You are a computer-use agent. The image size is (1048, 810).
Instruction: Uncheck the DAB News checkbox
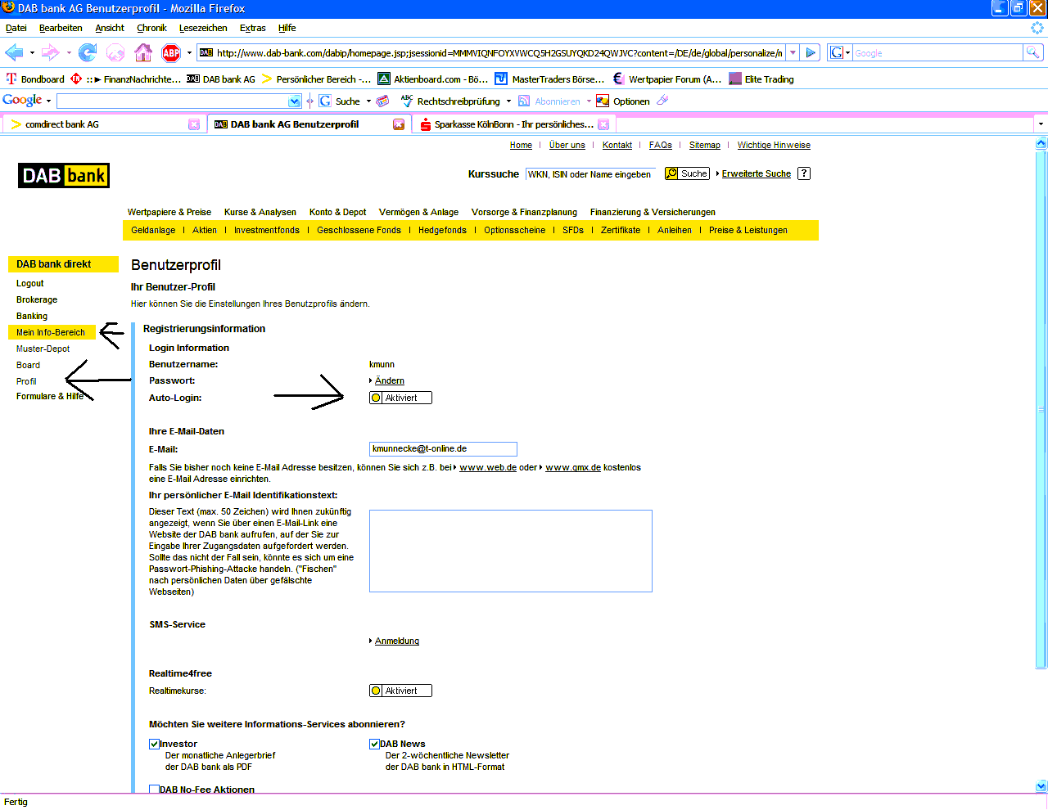click(x=374, y=744)
